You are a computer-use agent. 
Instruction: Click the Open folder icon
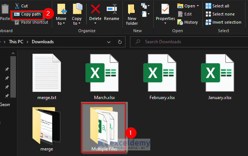pos(180,6)
